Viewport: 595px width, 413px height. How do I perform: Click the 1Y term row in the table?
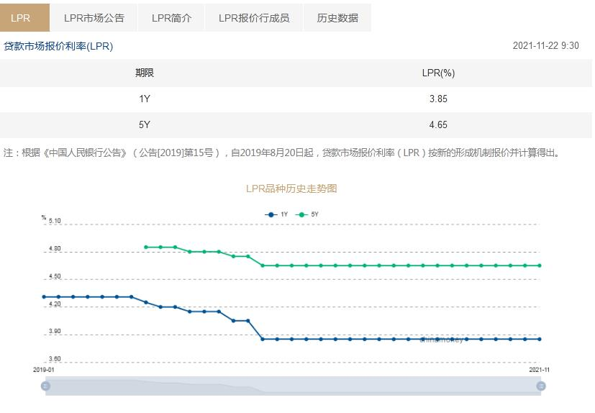[x=145, y=99]
